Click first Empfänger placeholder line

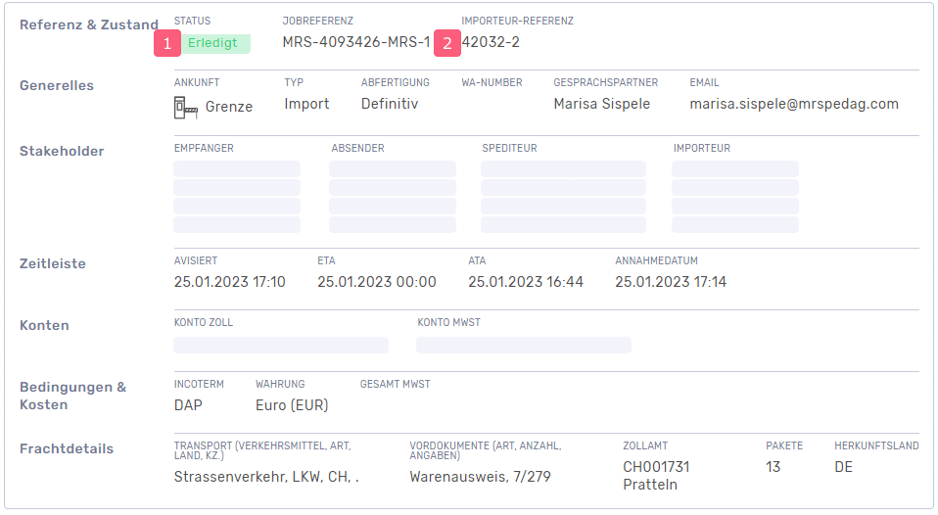tap(237, 169)
